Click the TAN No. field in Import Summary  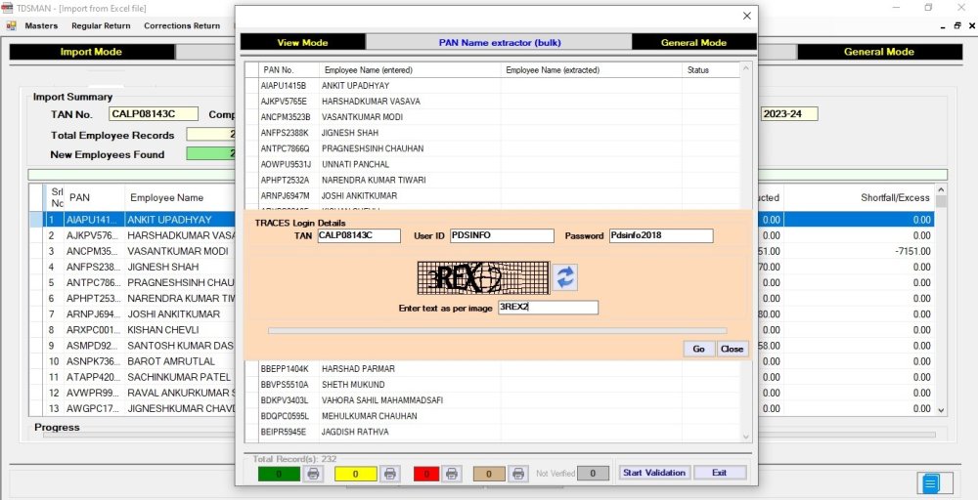pos(154,114)
